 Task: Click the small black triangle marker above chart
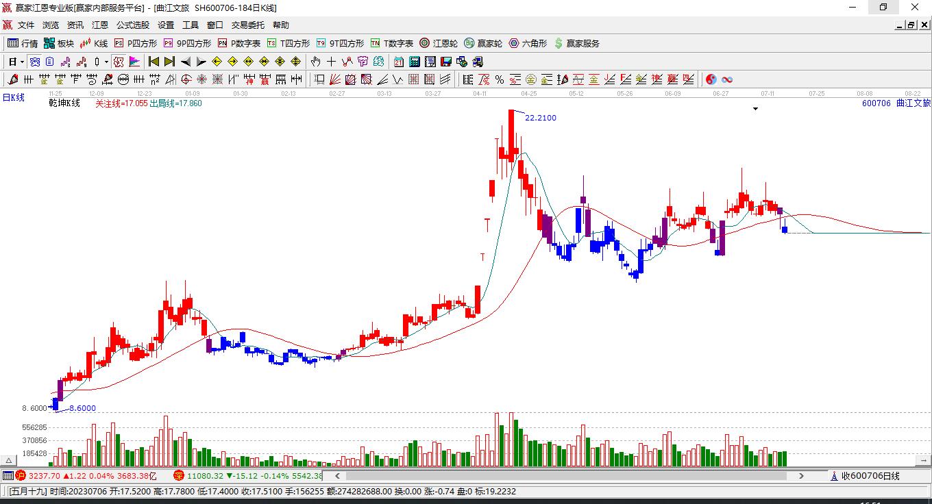click(x=755, y=109)
